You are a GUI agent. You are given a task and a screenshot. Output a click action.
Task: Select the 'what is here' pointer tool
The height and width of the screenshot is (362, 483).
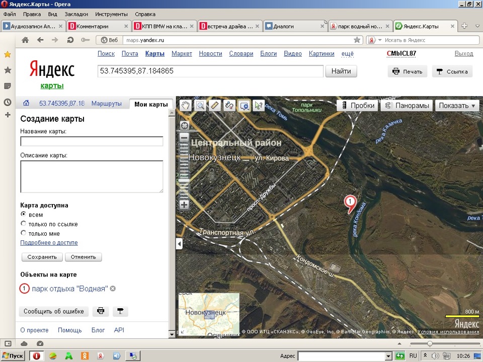coord(259,105)
